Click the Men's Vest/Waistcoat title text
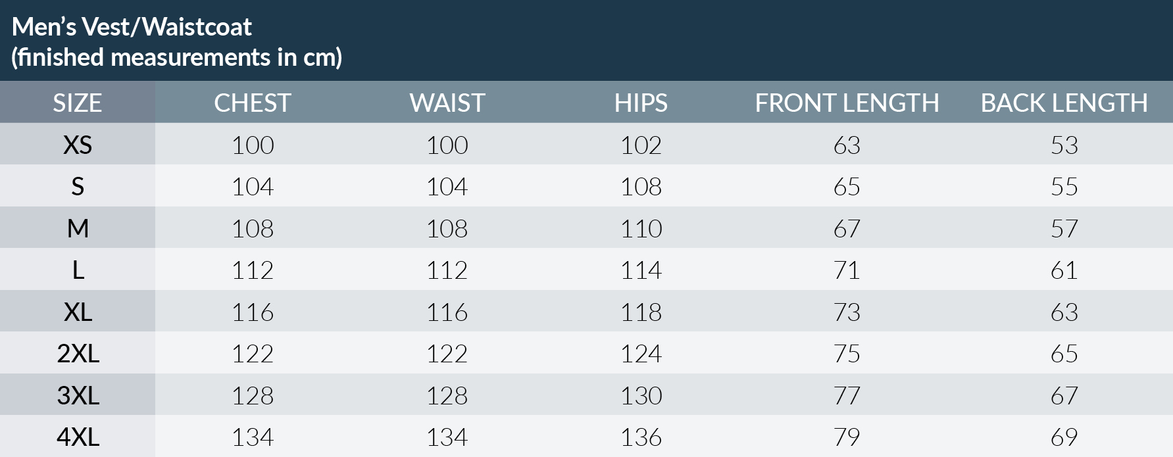 point(132,27)
